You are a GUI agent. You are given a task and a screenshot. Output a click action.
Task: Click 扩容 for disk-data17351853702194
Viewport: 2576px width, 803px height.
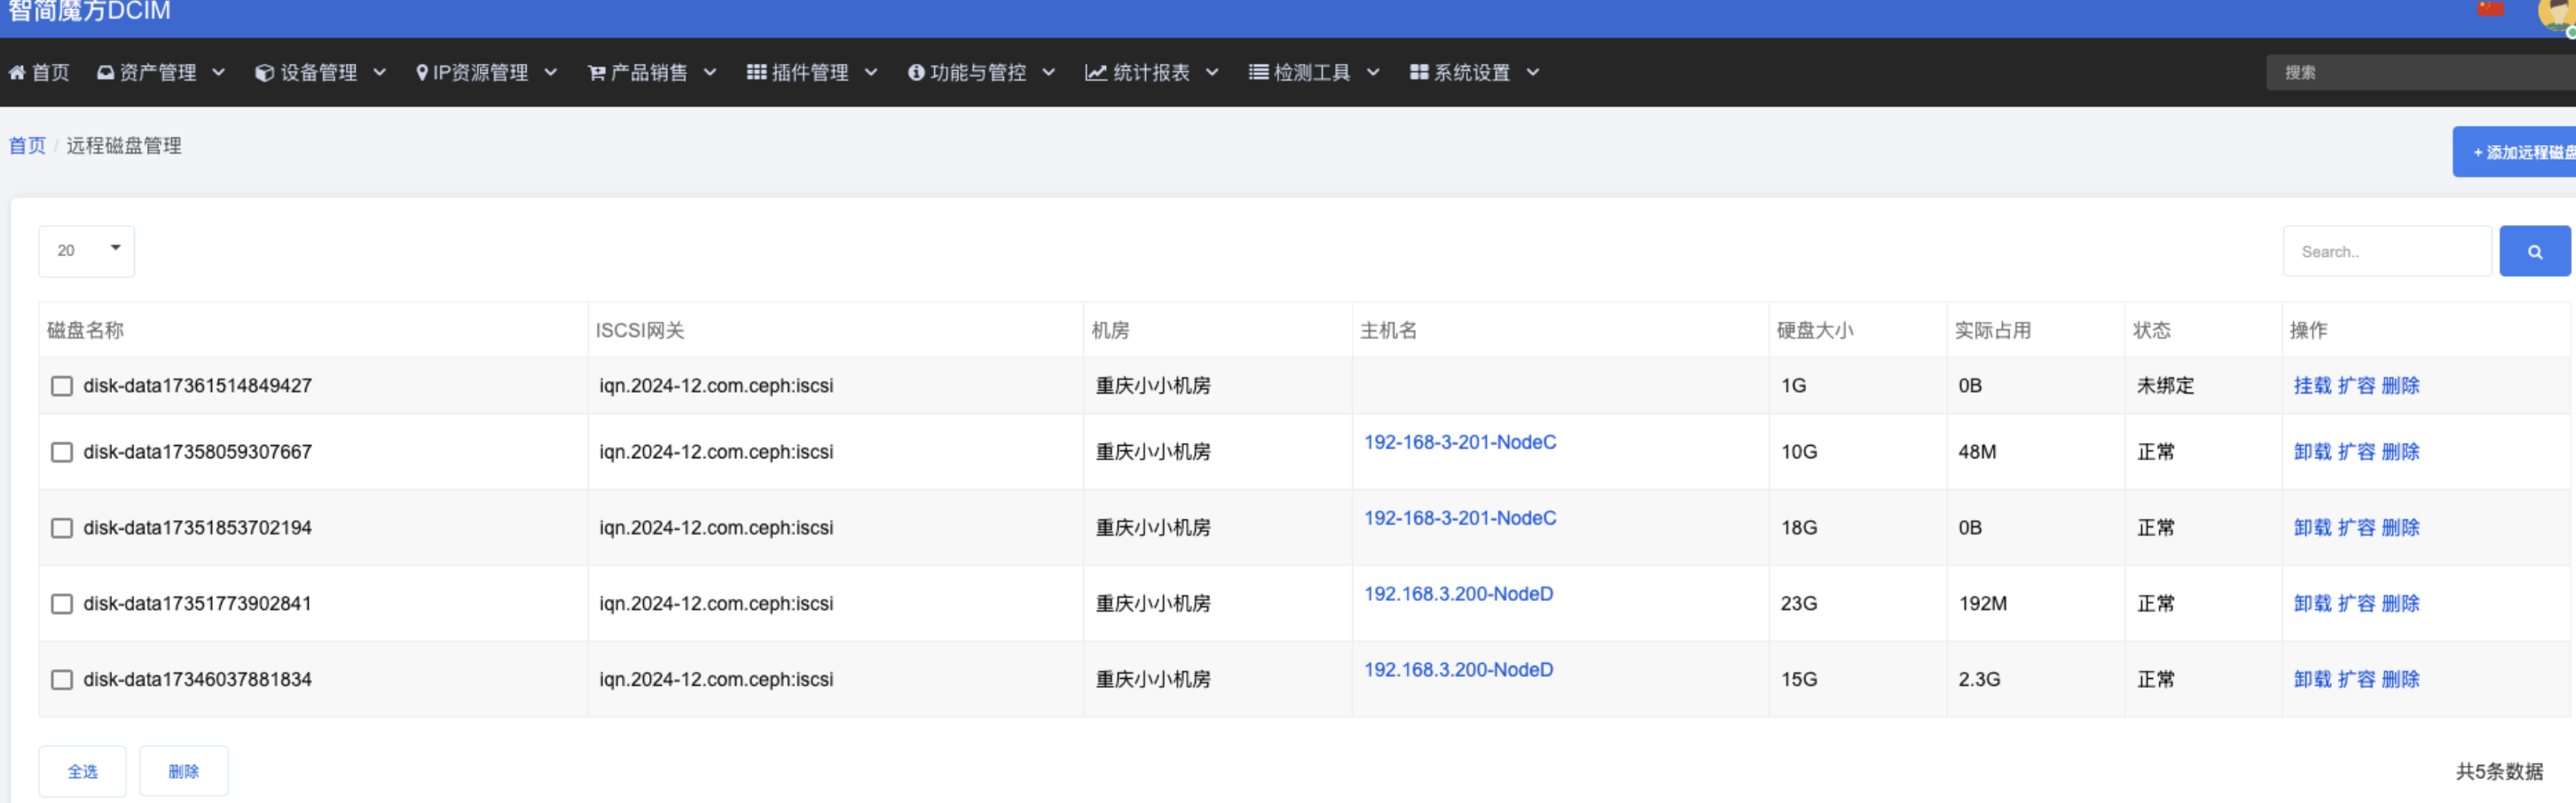[x=2356, y=528]
